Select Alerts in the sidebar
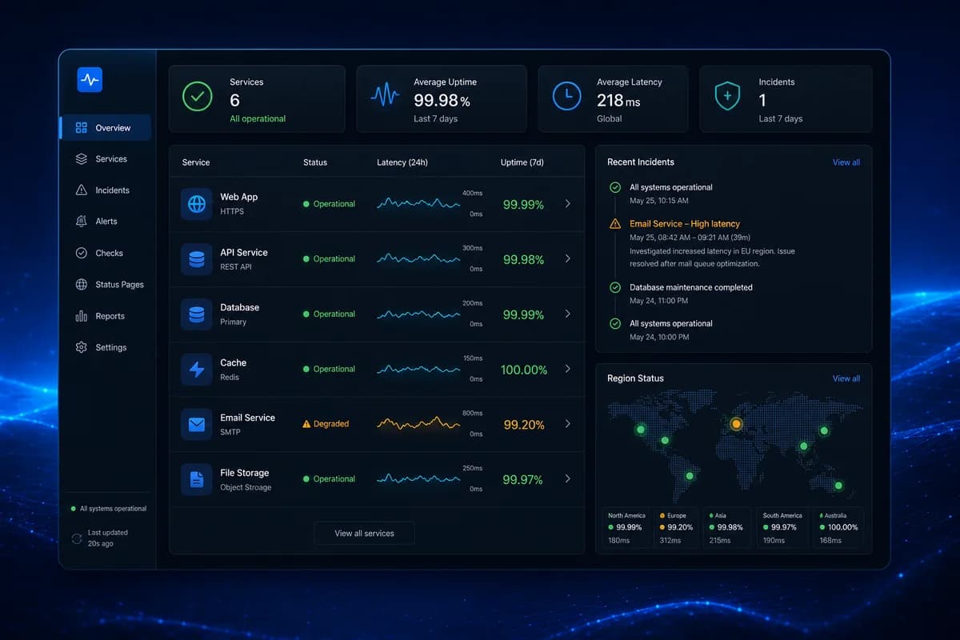Screen dimensions: 960x640 click(x=106, y=222)
